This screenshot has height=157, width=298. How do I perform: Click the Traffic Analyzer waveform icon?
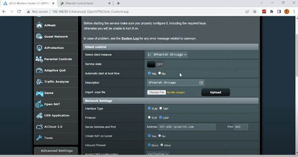pyautogui.click(x=39, y=82)
